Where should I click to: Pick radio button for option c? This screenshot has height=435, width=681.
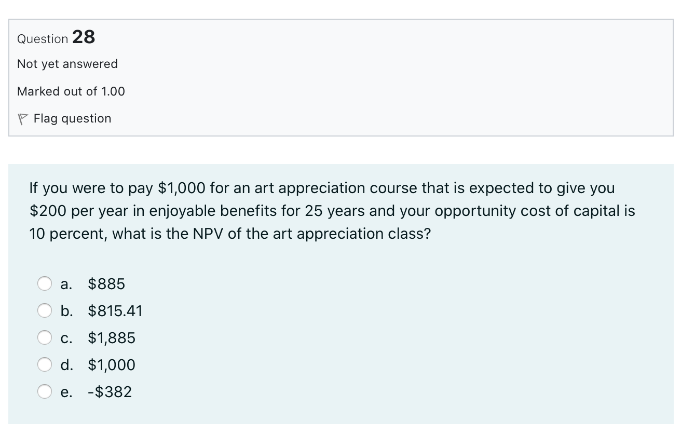coord(45,338)
